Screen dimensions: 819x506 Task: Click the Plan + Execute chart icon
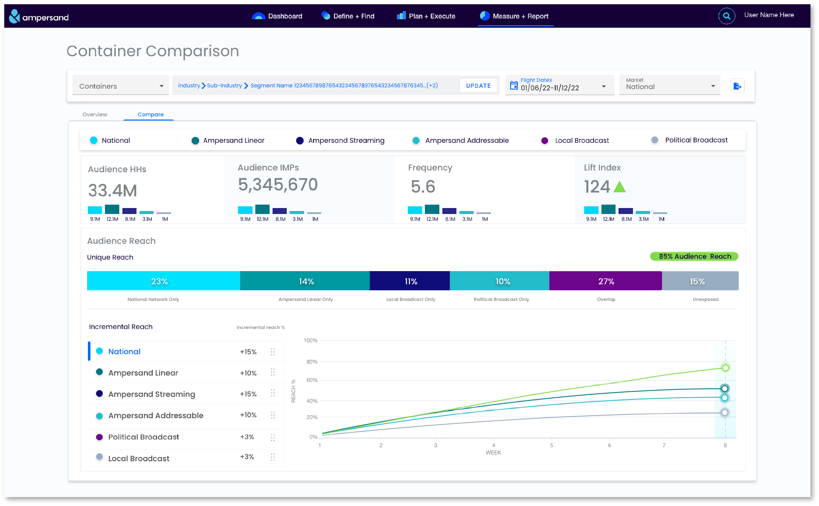(401, 16)
